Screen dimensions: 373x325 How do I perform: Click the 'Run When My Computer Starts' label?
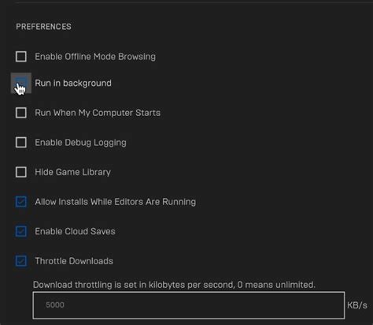pyautogui.click(x=98, y=113)
